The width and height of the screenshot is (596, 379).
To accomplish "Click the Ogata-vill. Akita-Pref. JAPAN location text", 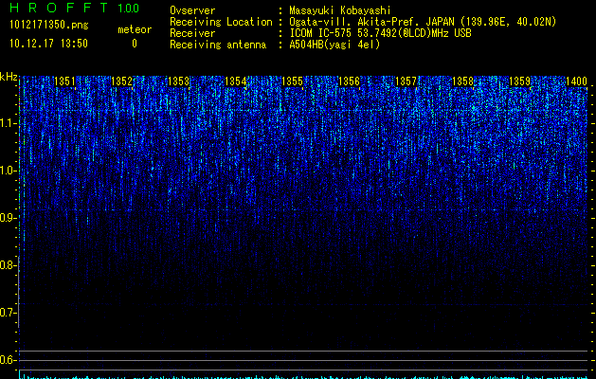I will (423, 22).
